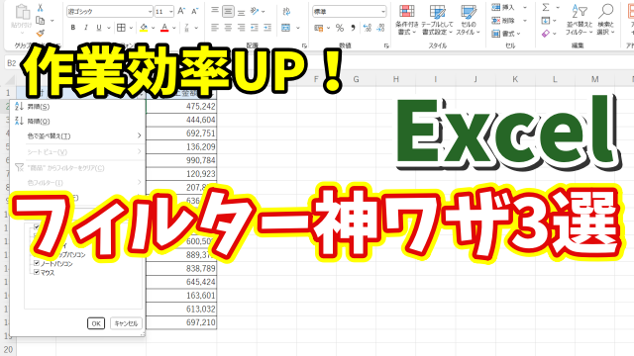Click OK in the filter menu

96,323
